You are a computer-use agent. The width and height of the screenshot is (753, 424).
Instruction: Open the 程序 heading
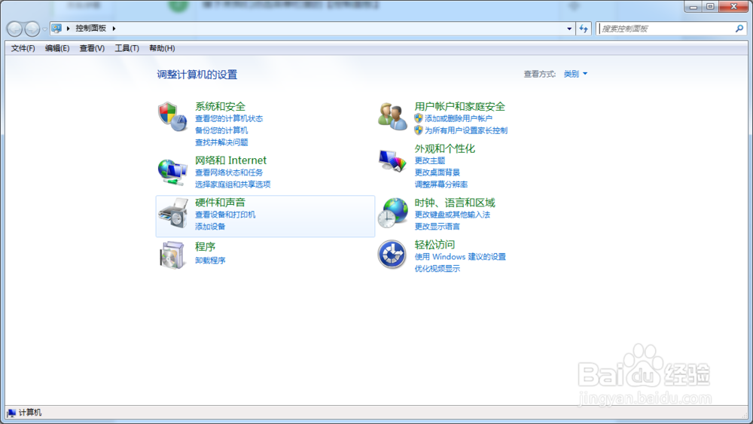(205, 247)
